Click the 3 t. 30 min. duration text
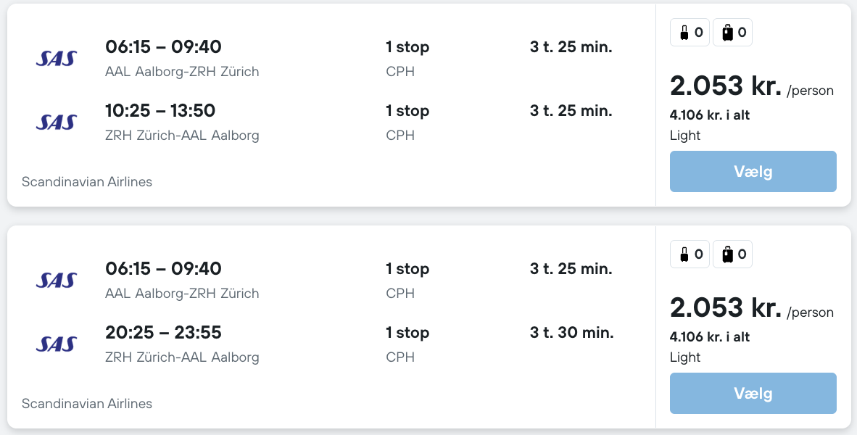857x435 pixels. point(571,333)
